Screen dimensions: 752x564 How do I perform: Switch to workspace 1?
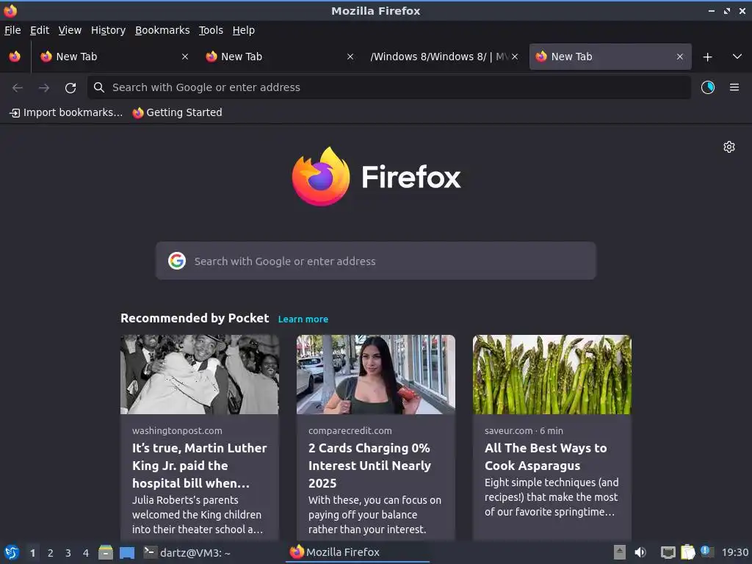click(x=32, y=553)
